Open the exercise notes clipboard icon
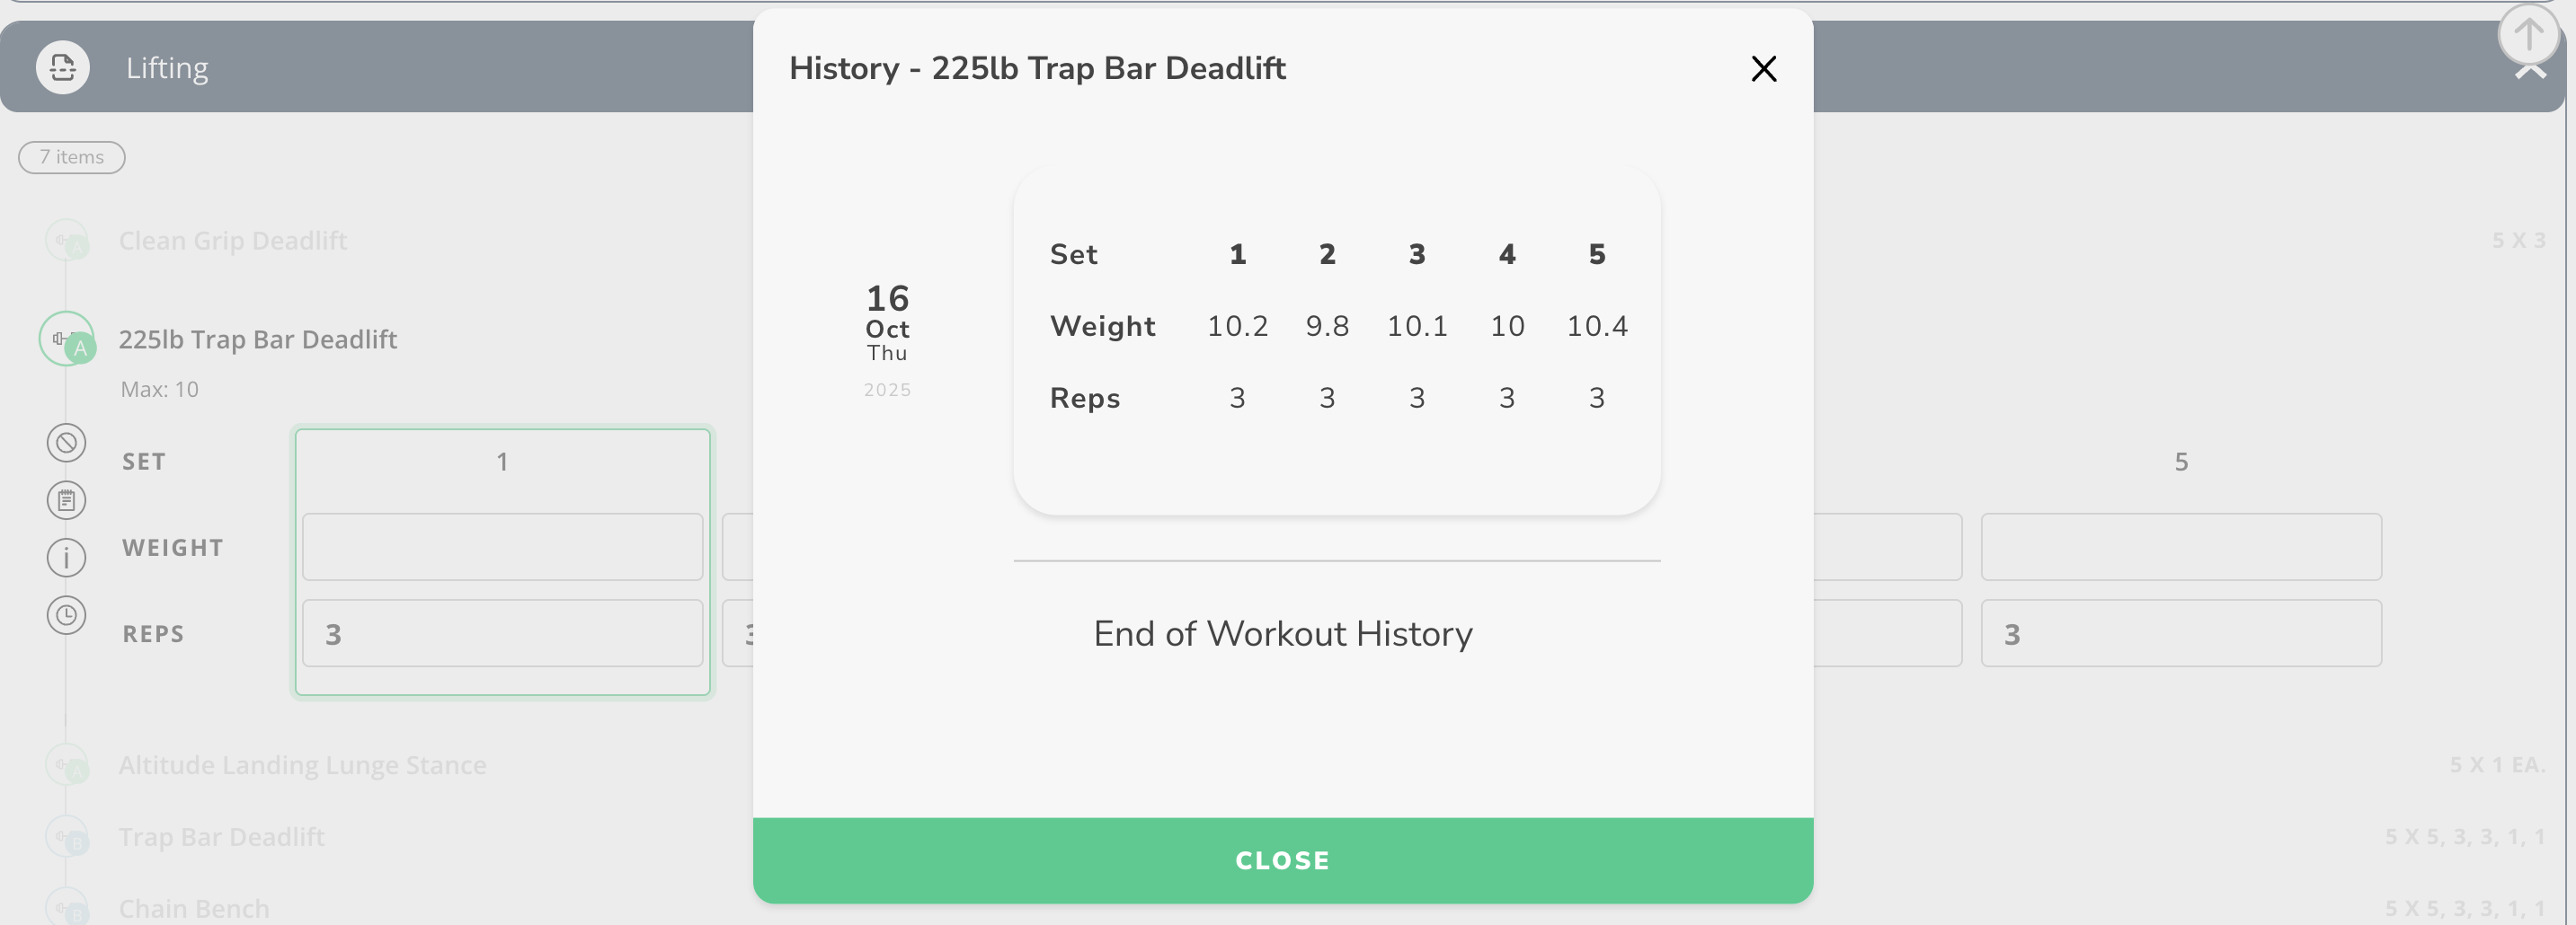Screen dimensions: 2576x925 point(66,500)
